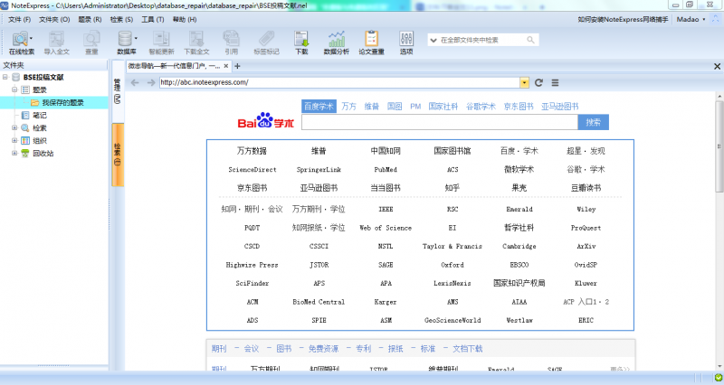The width and height of the screenshot is (724, 385).
Task: Collapse the 题录 tree node
Action: [14, 89]
